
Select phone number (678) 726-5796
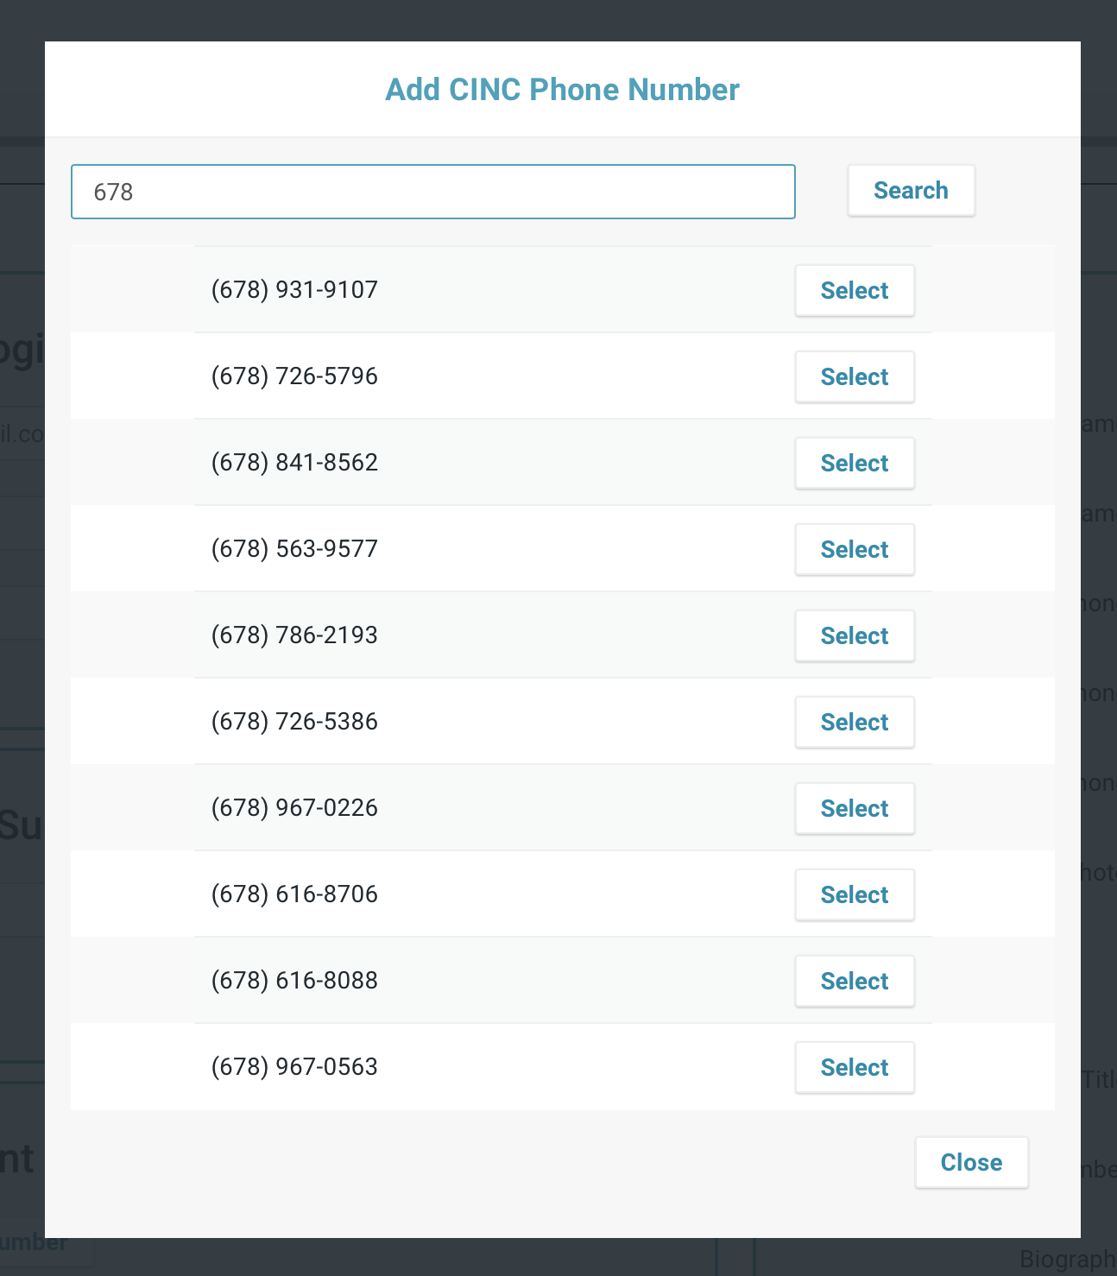pos(854,376)
